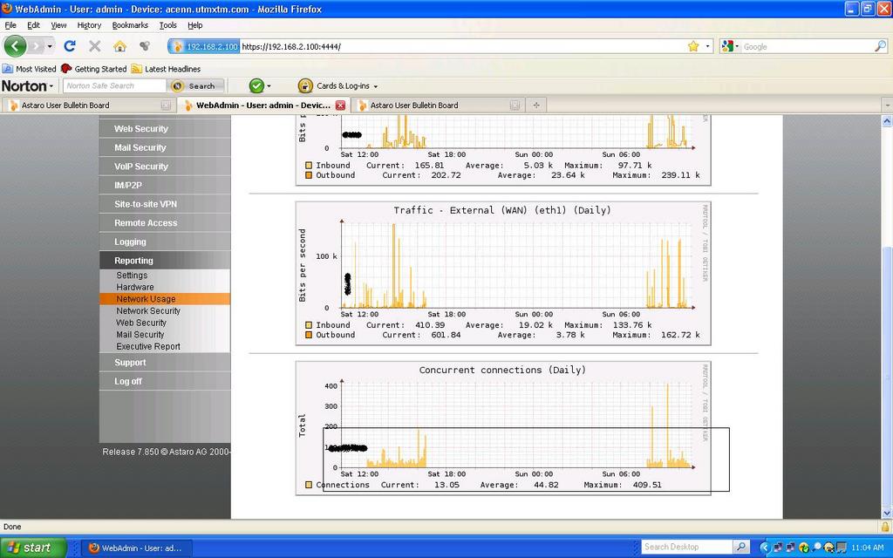Viewport: 893px width, 558px height.
Task: Click the Norton Search button
Action: pyautogui.click(x=195, y=85)
